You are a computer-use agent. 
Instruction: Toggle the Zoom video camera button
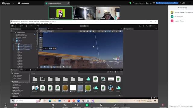[15, 105]
